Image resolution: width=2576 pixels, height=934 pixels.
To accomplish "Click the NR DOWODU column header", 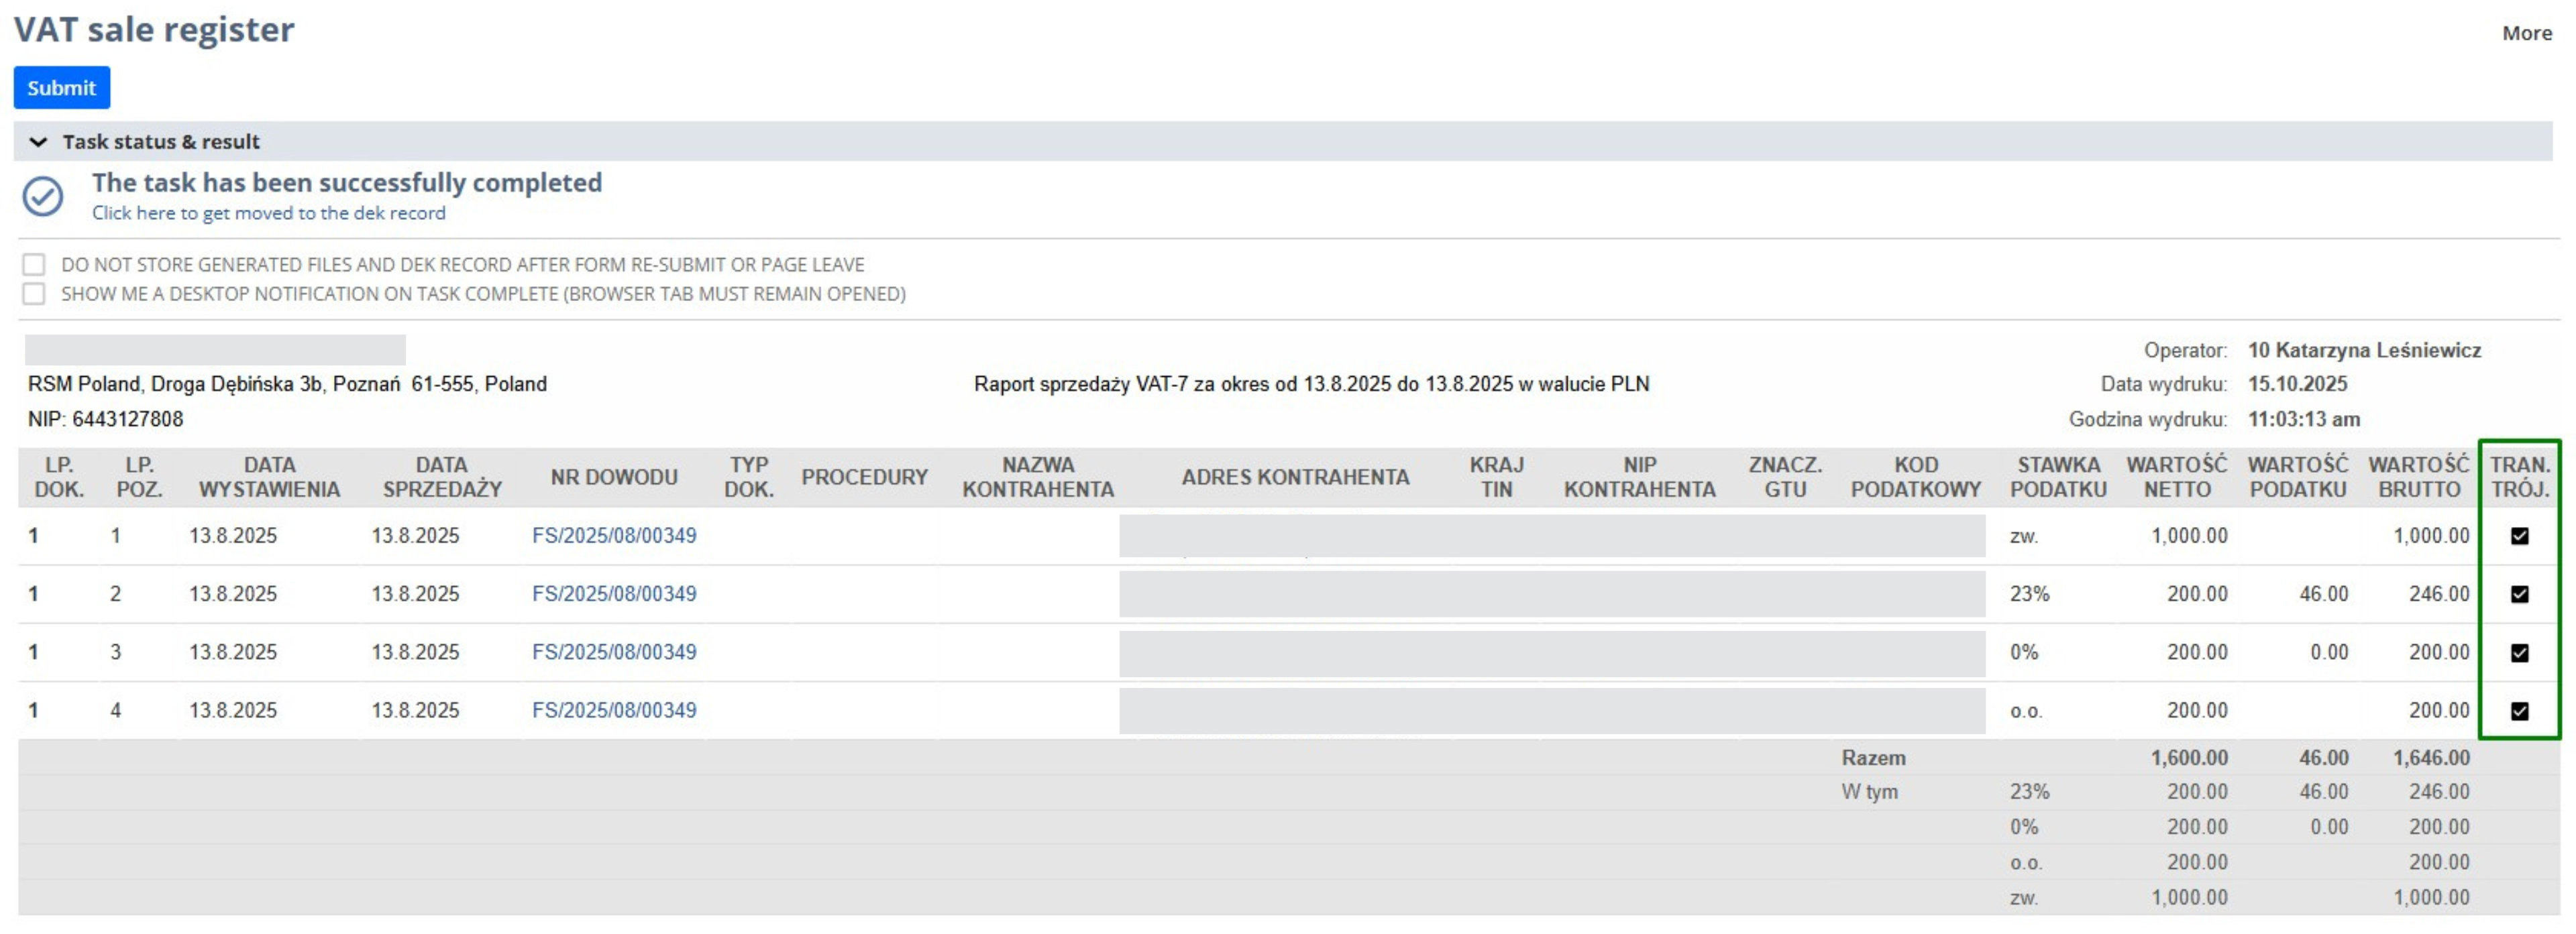I will (614, 477).
